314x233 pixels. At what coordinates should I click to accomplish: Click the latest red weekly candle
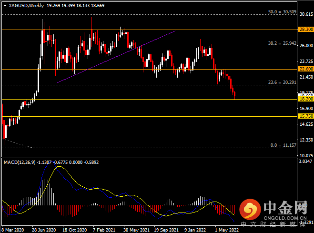235,95
